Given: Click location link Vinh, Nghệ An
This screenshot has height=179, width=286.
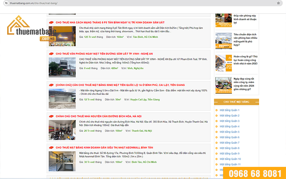Looking at the screenshot, I should coord(135,68).
